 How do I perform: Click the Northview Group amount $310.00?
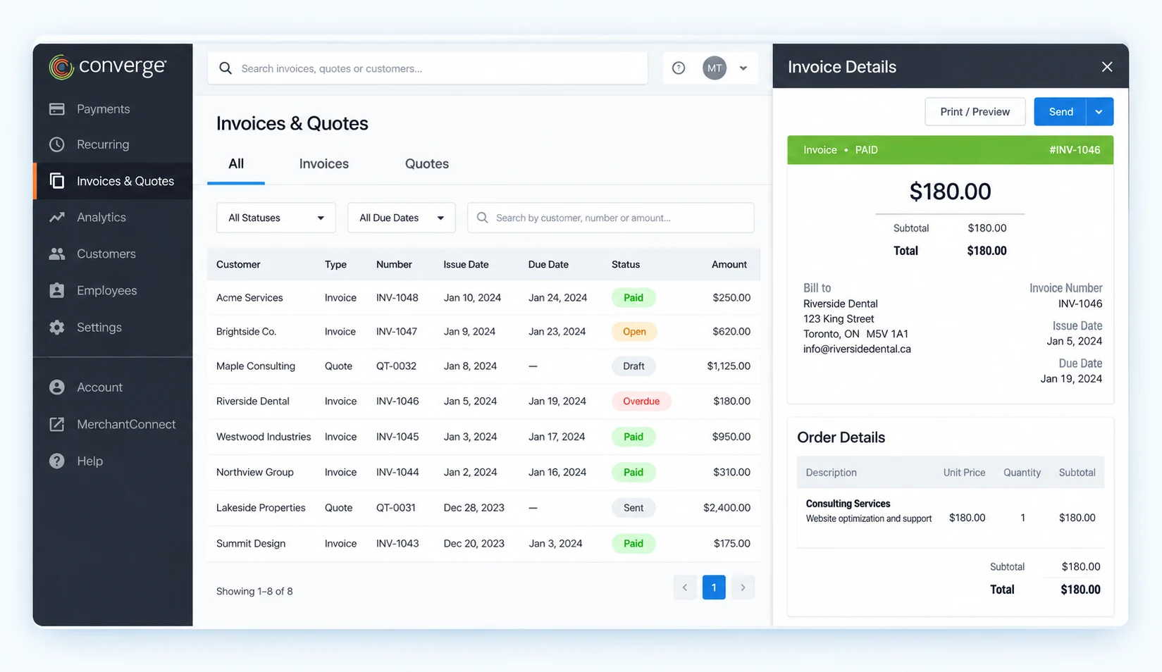coord(731,473)
